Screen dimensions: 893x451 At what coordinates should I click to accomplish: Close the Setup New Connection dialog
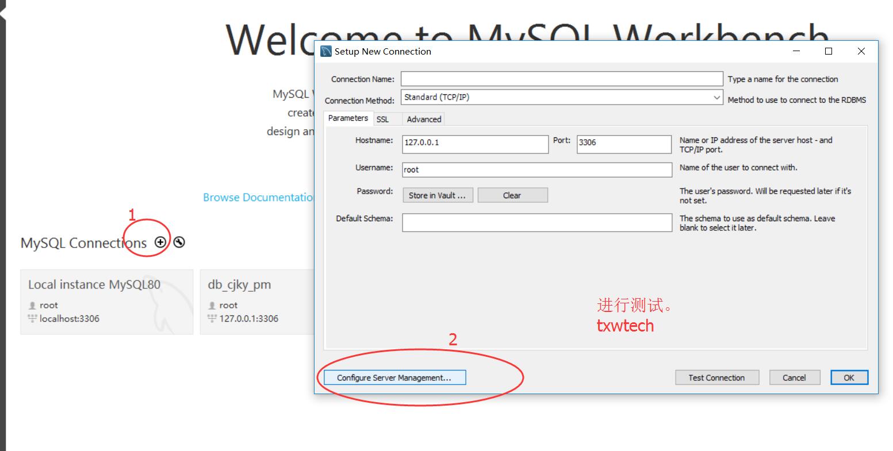[861, 51]
